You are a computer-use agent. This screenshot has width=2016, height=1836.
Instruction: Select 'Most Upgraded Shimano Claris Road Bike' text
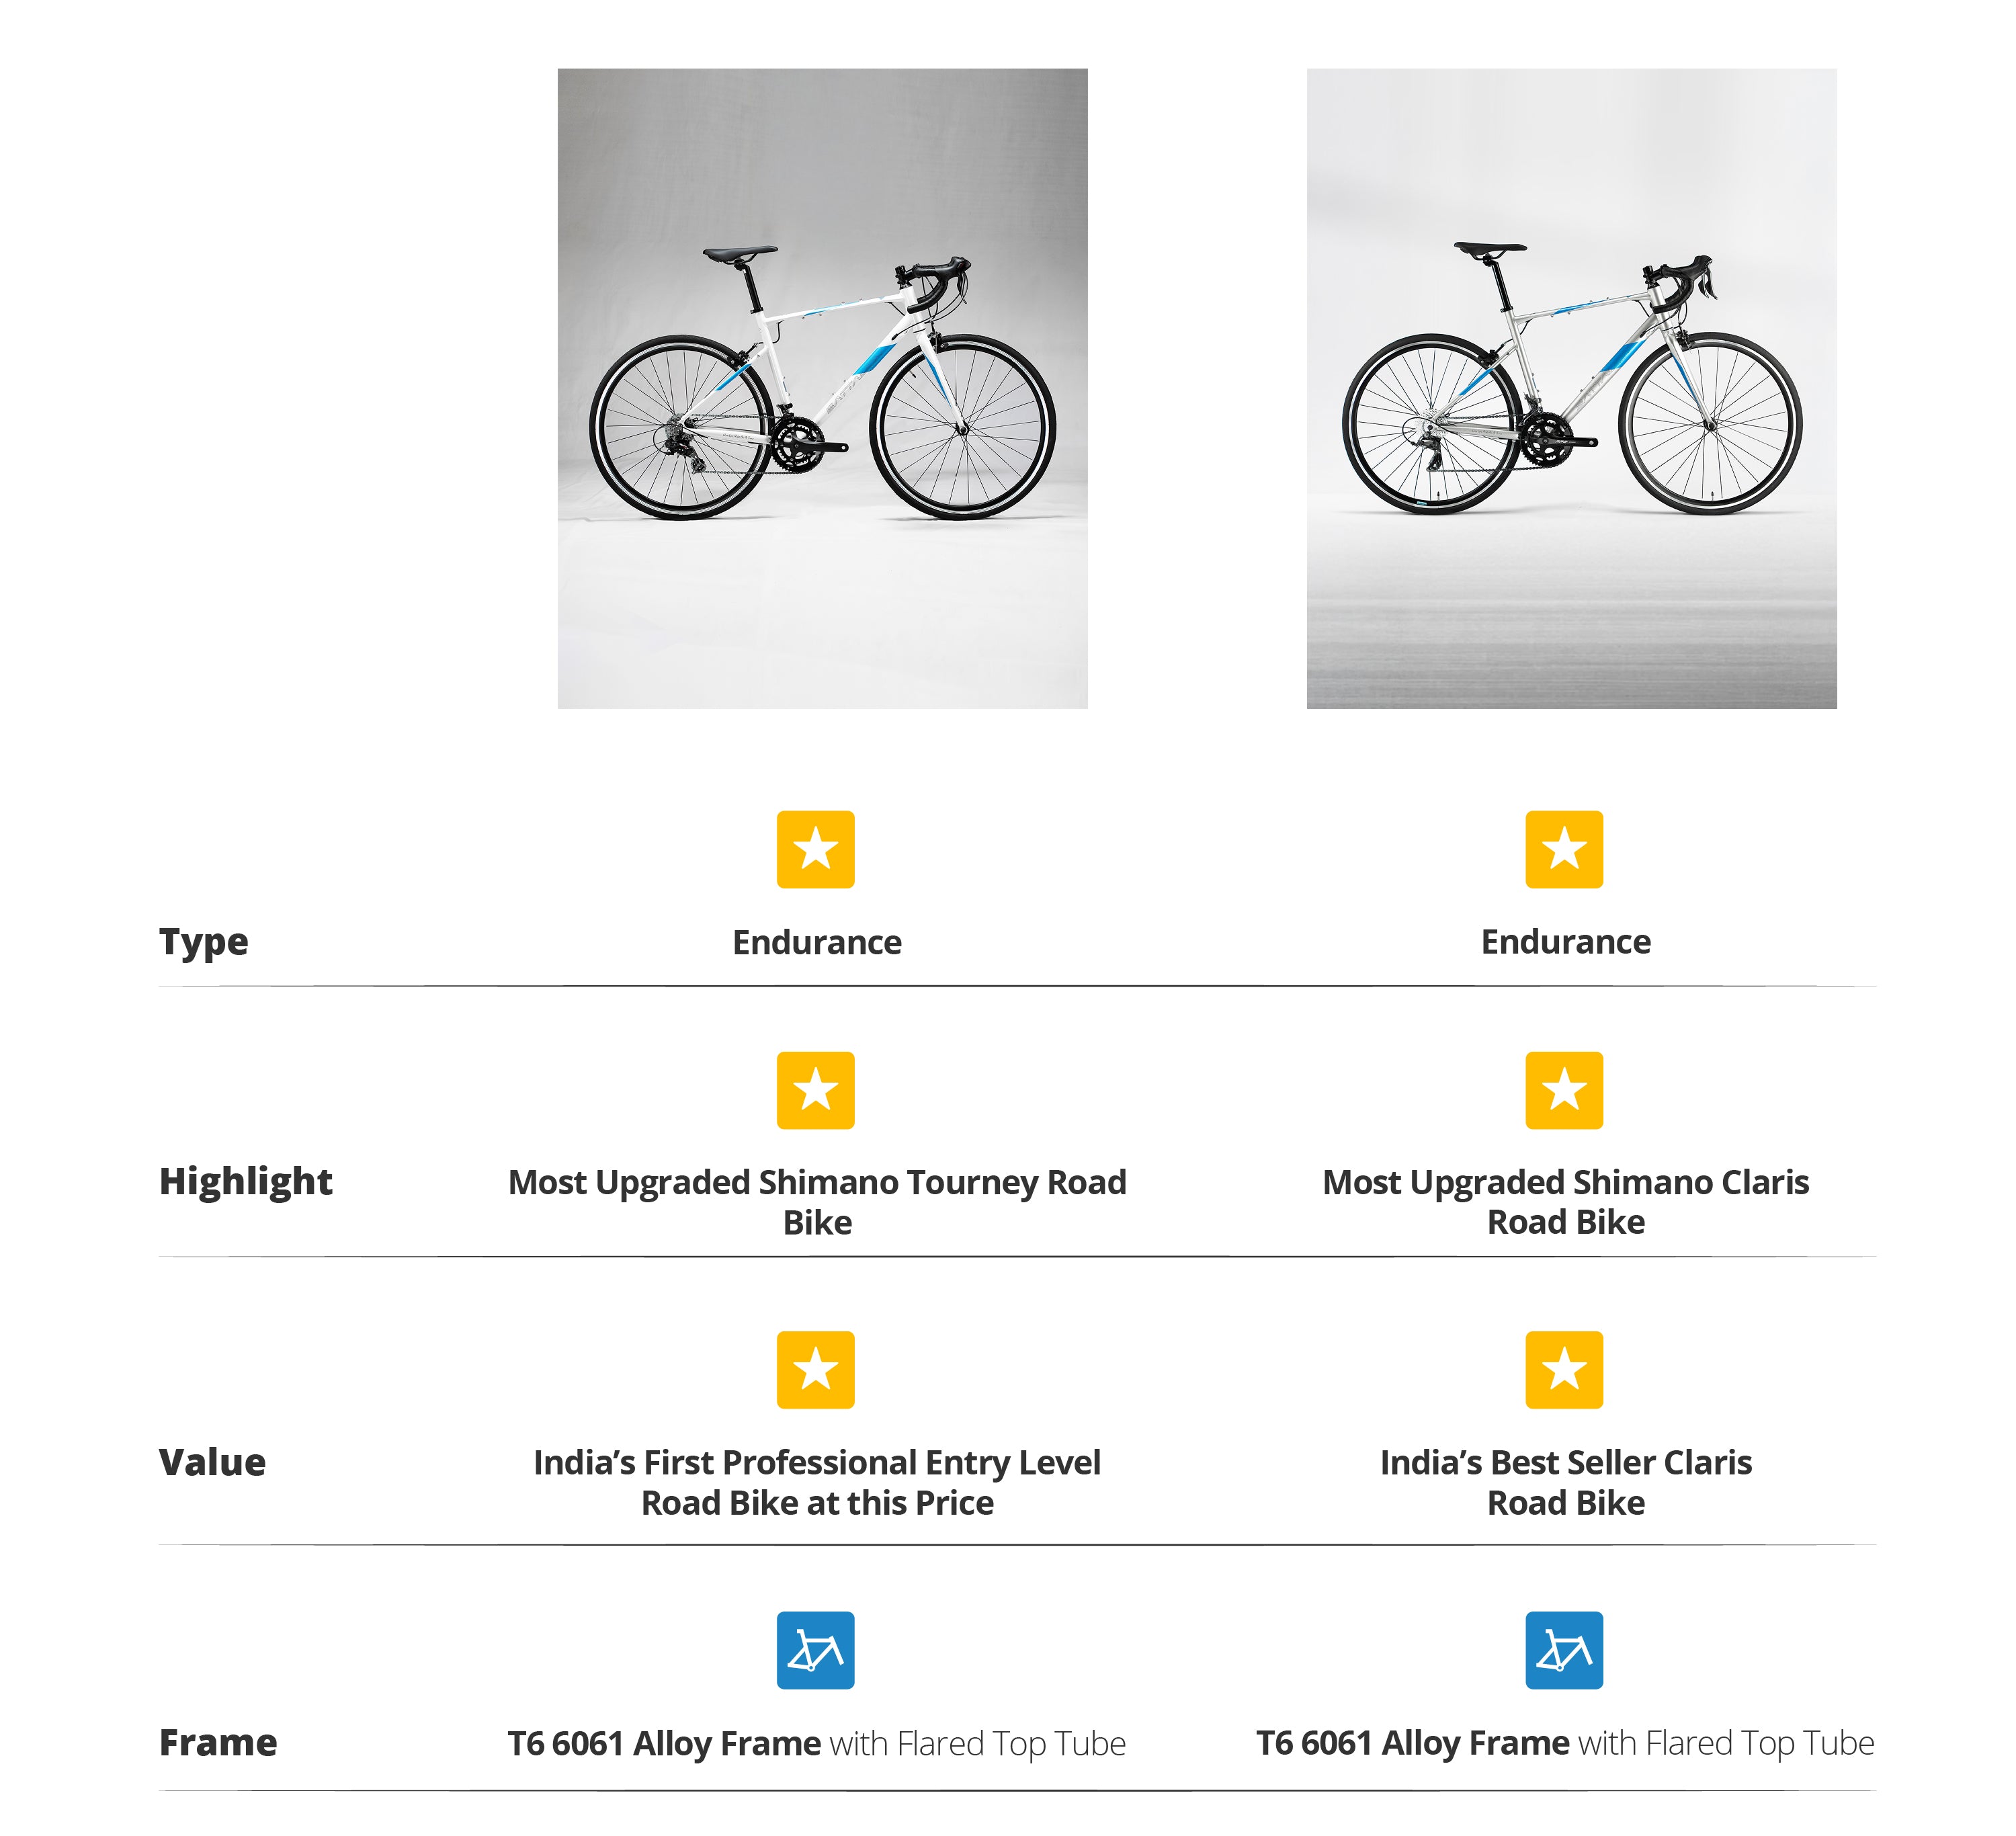[x=1565, y=1202]
